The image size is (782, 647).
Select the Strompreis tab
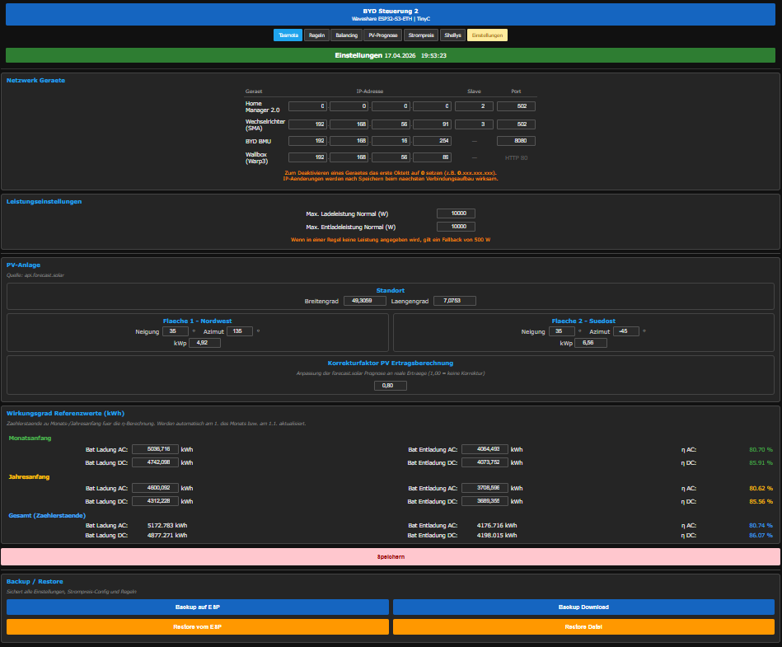pos(421,35)
